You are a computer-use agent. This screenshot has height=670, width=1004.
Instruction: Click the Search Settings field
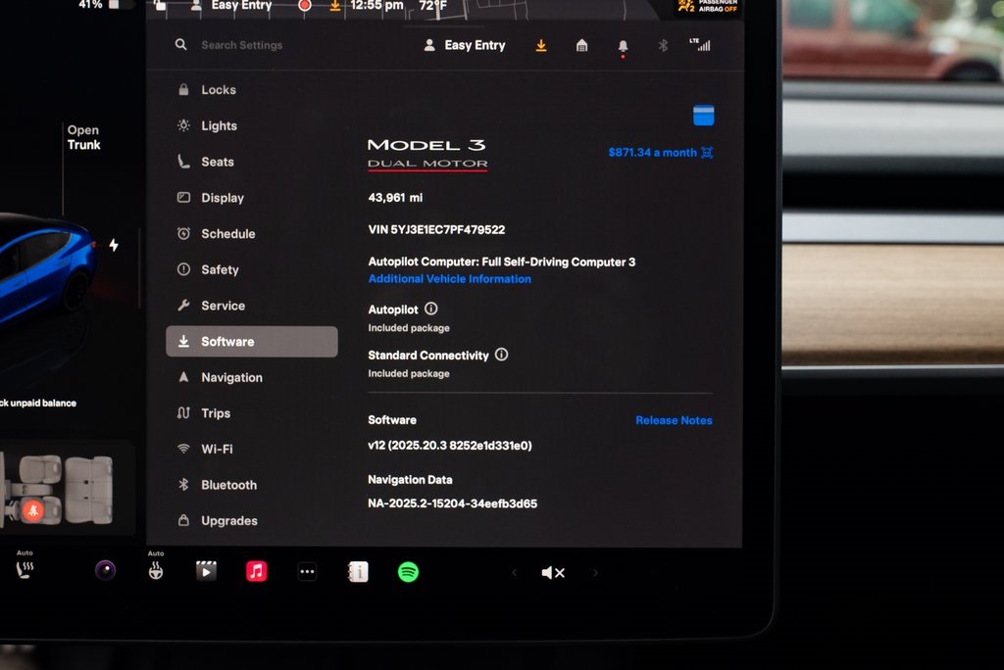click(x=241, y=45)
